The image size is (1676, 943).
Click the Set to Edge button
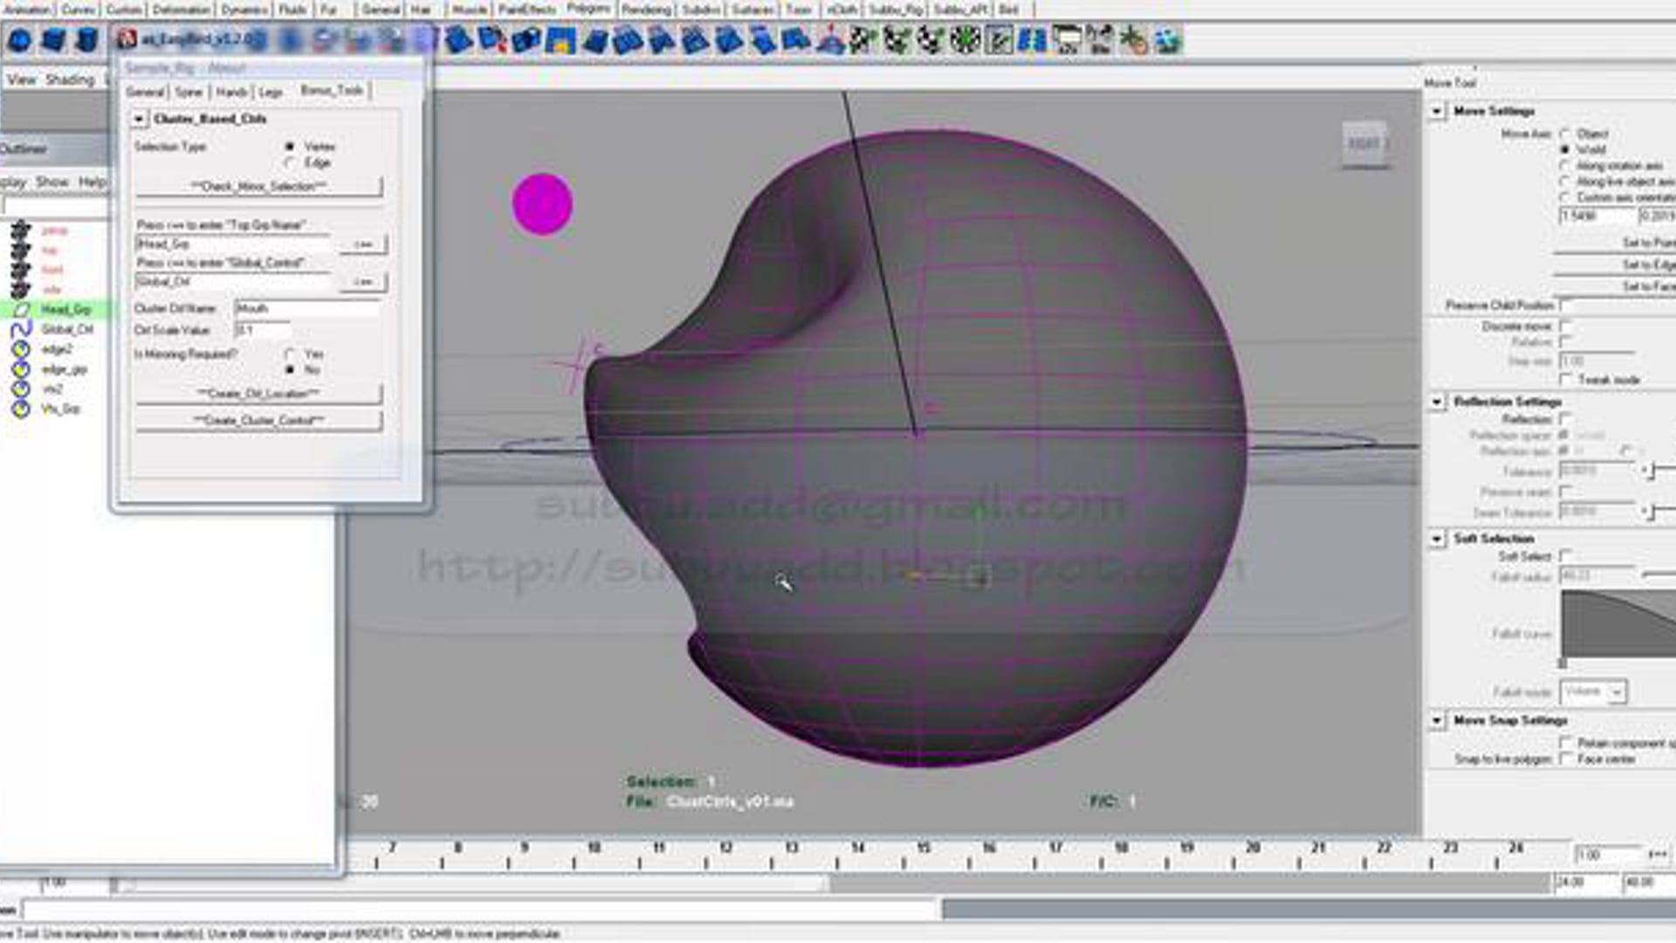1615,265
